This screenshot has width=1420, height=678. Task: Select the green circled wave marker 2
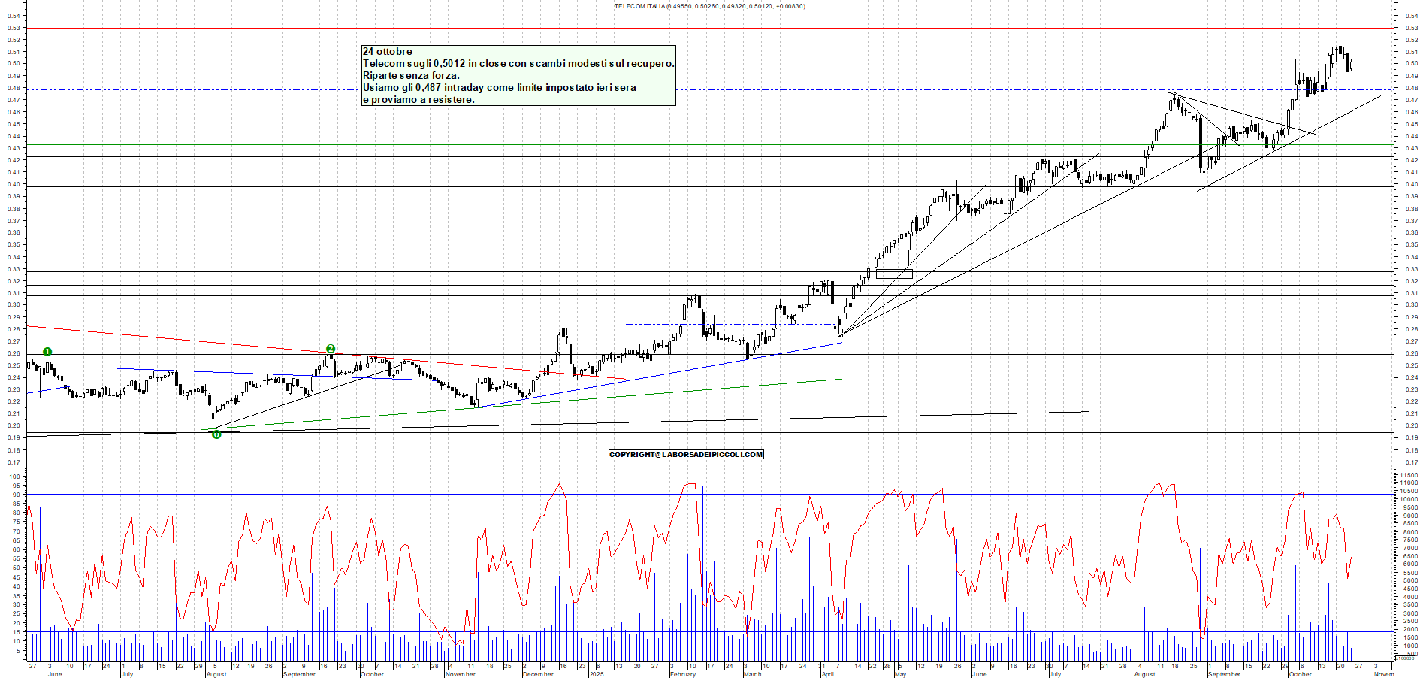tap(331, 349)
